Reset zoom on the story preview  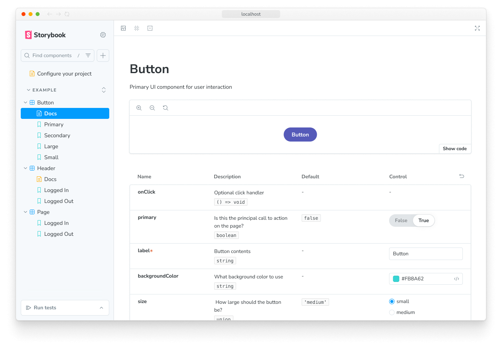[x=165, y=108]
